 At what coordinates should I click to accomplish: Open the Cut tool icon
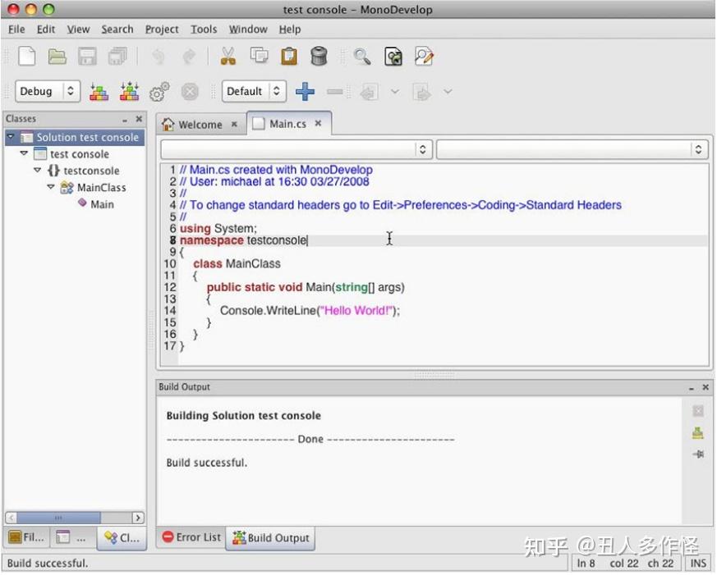pos(228,56)
